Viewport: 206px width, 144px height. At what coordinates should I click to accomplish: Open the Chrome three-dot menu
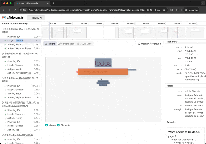(203, 10)
